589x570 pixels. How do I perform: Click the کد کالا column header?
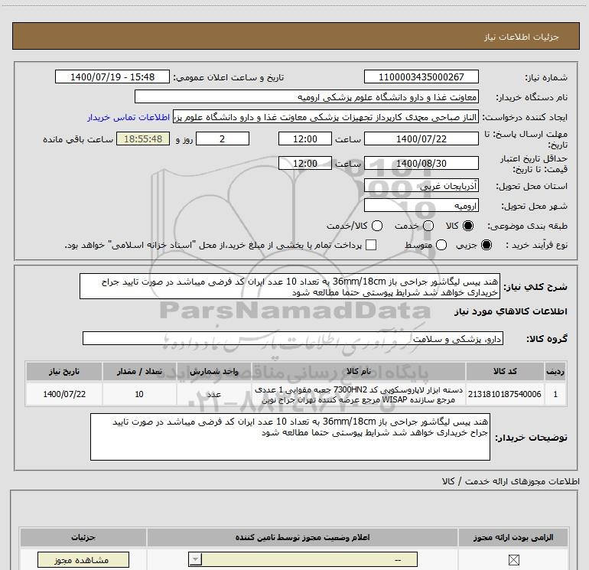tap(505, 371)
